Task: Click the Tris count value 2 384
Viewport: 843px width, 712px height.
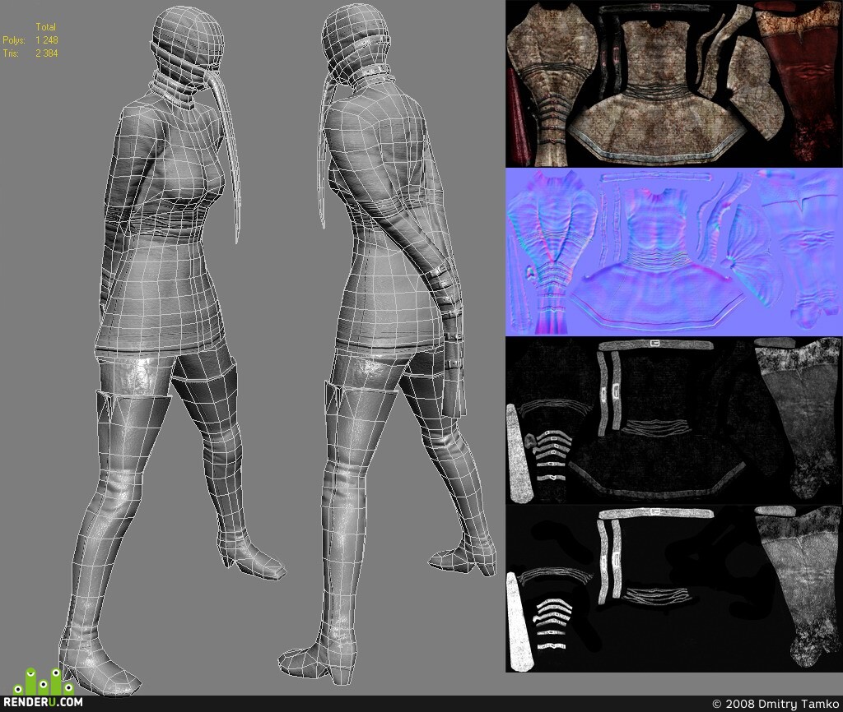Action: click(47, 53)
